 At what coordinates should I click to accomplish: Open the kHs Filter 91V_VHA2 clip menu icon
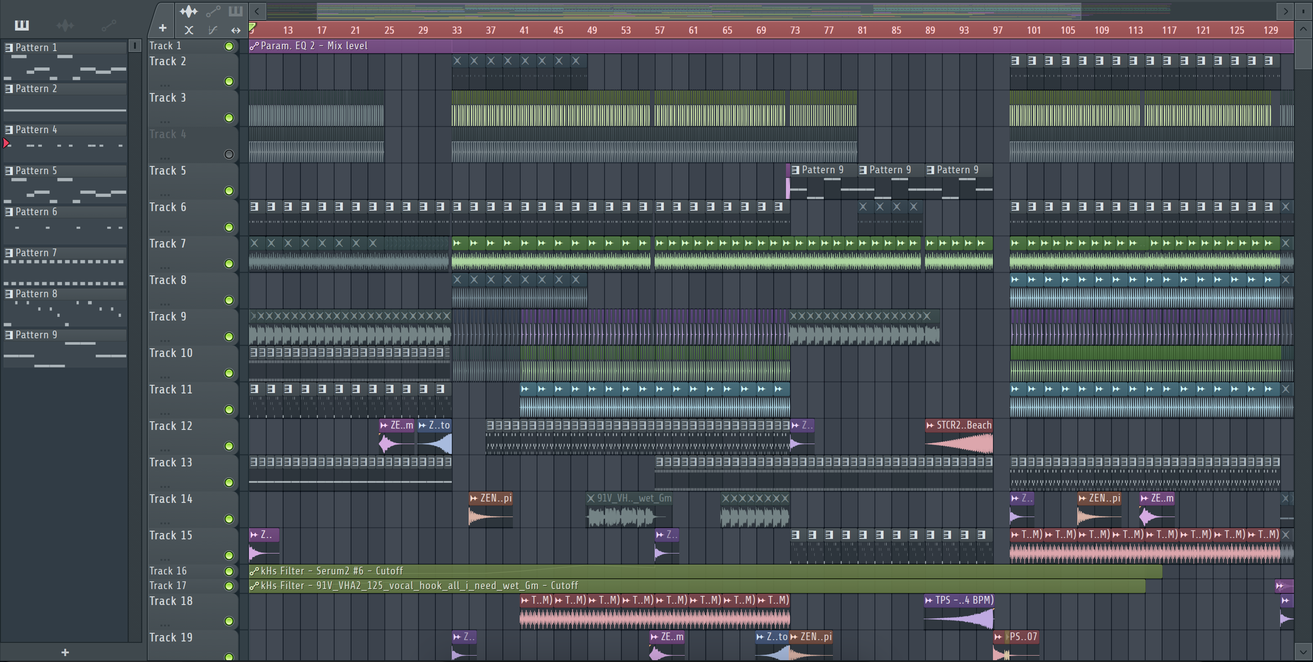[254, 586]
